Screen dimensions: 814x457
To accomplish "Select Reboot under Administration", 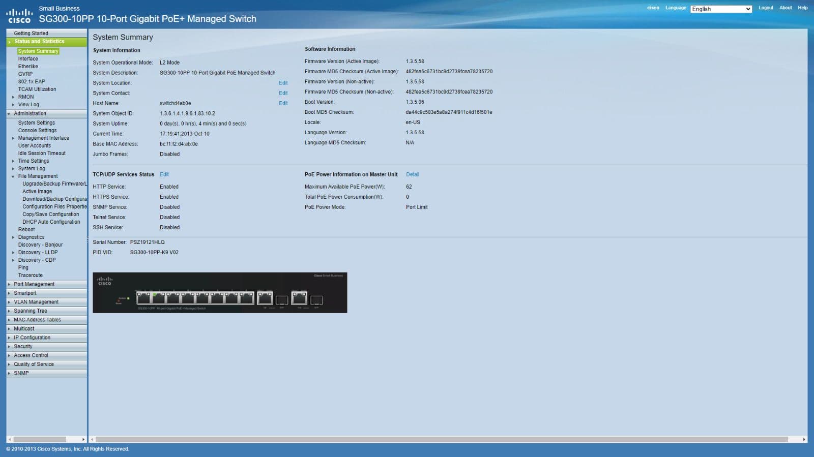I will 26,230.
